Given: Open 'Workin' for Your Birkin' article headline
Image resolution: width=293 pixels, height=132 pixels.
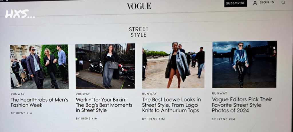Looking at the screenshot, I should (104, 105).
